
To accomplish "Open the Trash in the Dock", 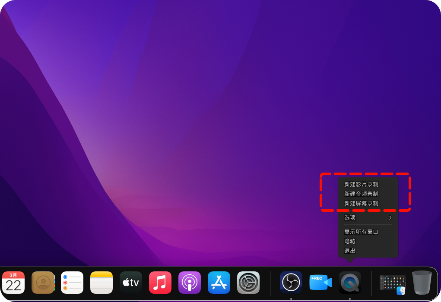I will (x=422, y=283).
